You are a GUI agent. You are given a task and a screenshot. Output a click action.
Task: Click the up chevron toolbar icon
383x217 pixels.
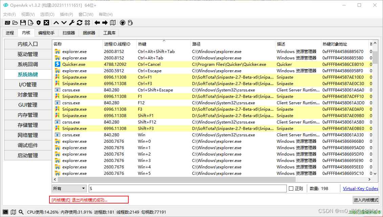coord(56,23)
